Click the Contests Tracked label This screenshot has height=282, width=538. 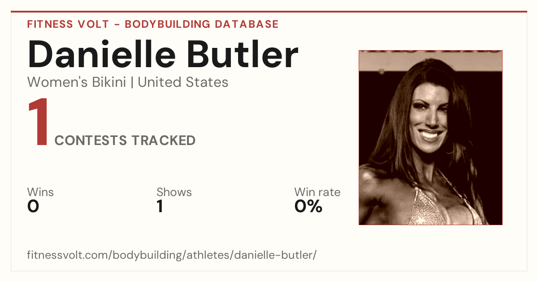125,141
